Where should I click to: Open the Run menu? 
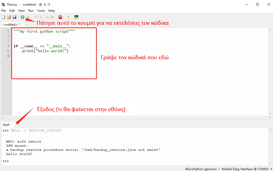[31, 11]
